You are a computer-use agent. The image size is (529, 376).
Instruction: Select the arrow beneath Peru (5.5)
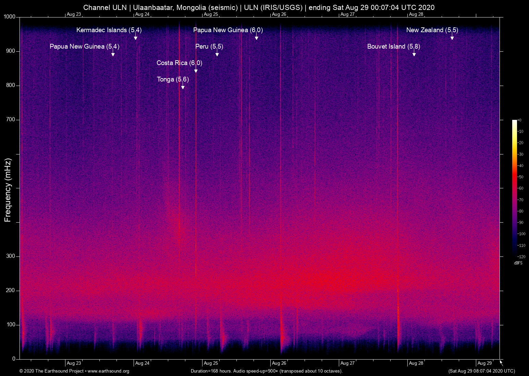tap(217, 54)
